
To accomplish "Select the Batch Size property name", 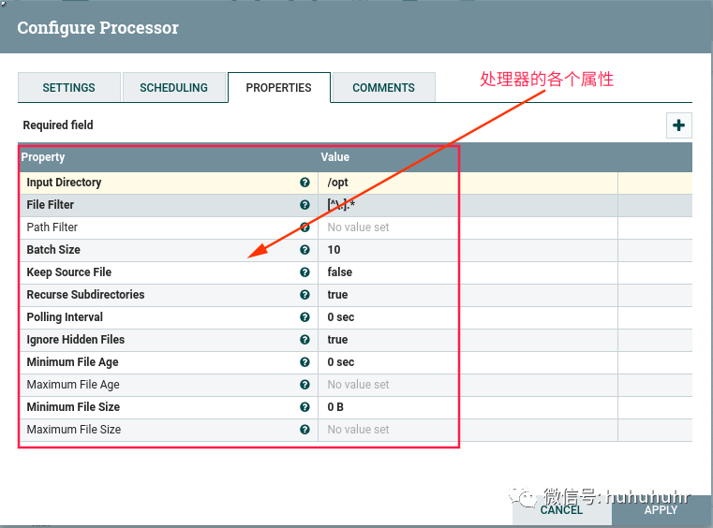I will pos(53,250).
